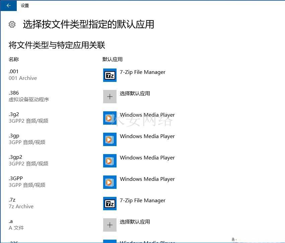Click the '选择按文件类型指定的默认应用' page title
The height and width of the screenshot is (243, 285).
(88, 24)
